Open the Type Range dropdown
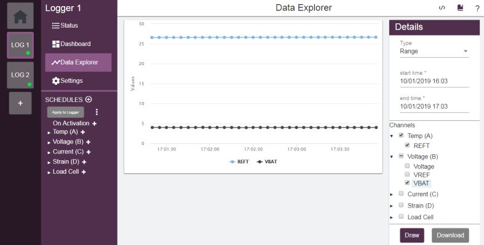The height and width of the screenshot is (245, 484). pos(434,51)
